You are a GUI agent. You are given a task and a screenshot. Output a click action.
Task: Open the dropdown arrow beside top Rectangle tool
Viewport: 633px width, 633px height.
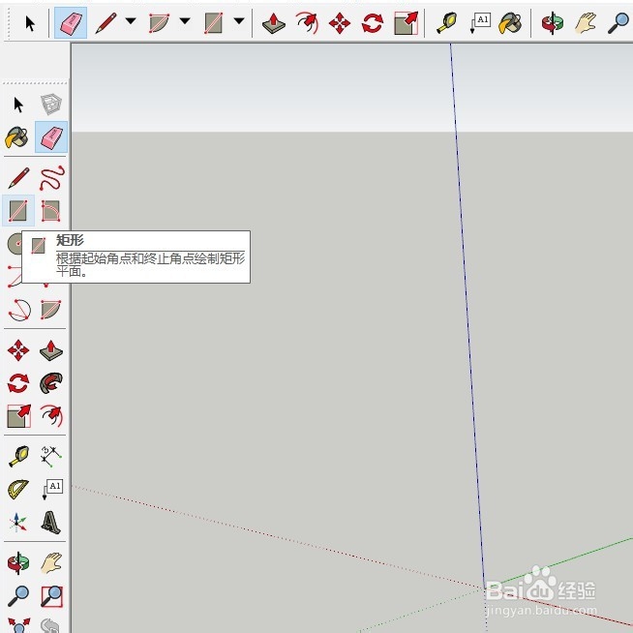[x=239, y=20]
